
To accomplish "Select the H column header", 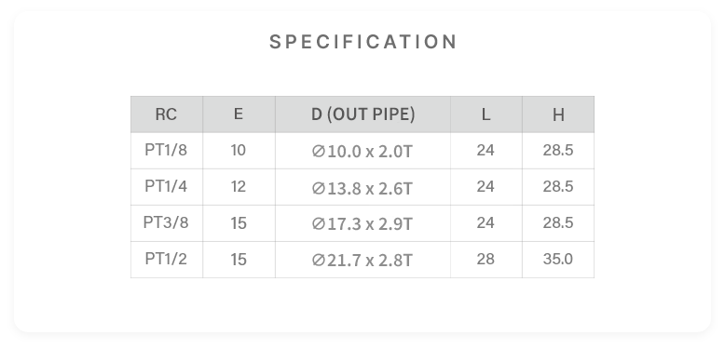I will click(558, 114).
